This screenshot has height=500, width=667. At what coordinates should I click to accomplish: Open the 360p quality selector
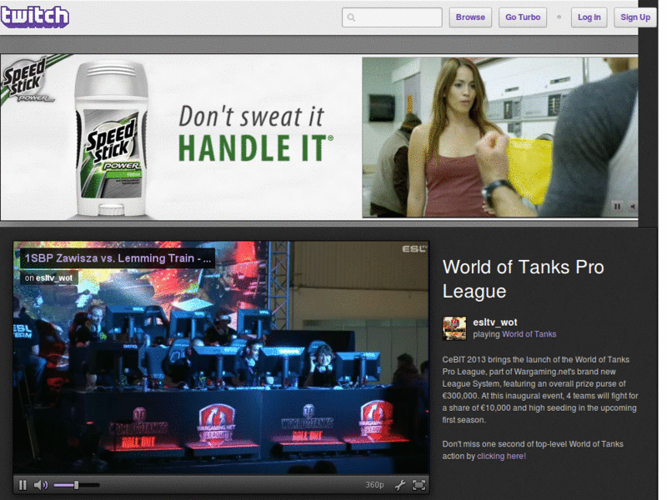click(x=374, y=484)
